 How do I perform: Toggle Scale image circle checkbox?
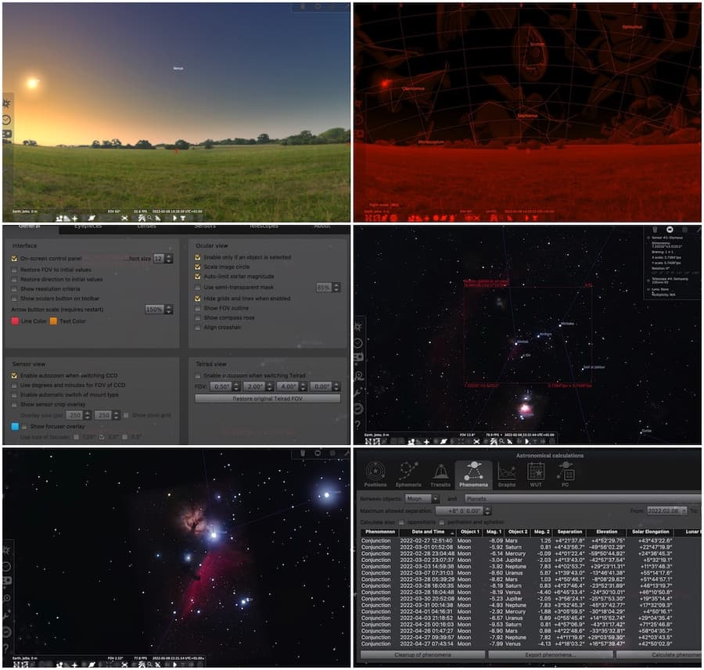click(198, 267)
